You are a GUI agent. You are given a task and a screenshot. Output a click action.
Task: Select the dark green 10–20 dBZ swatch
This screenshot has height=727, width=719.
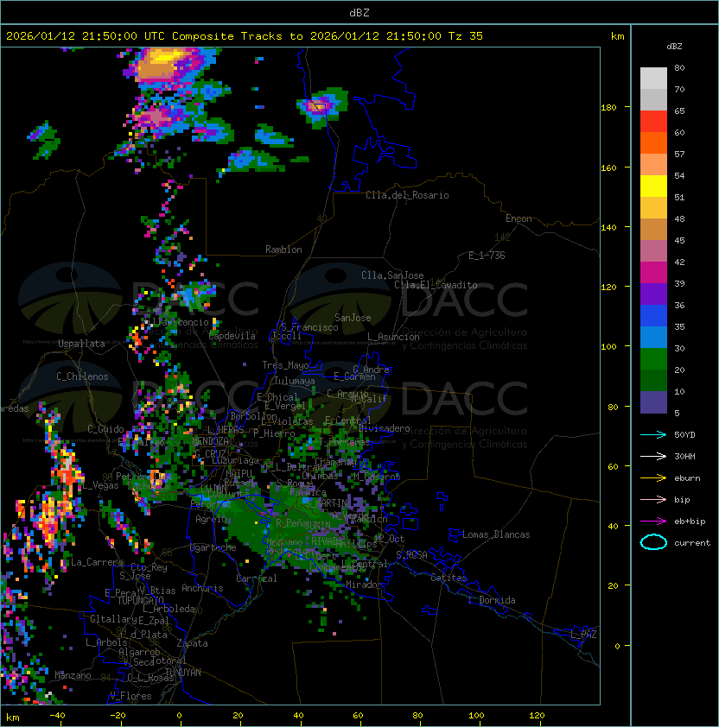[653, 381]
